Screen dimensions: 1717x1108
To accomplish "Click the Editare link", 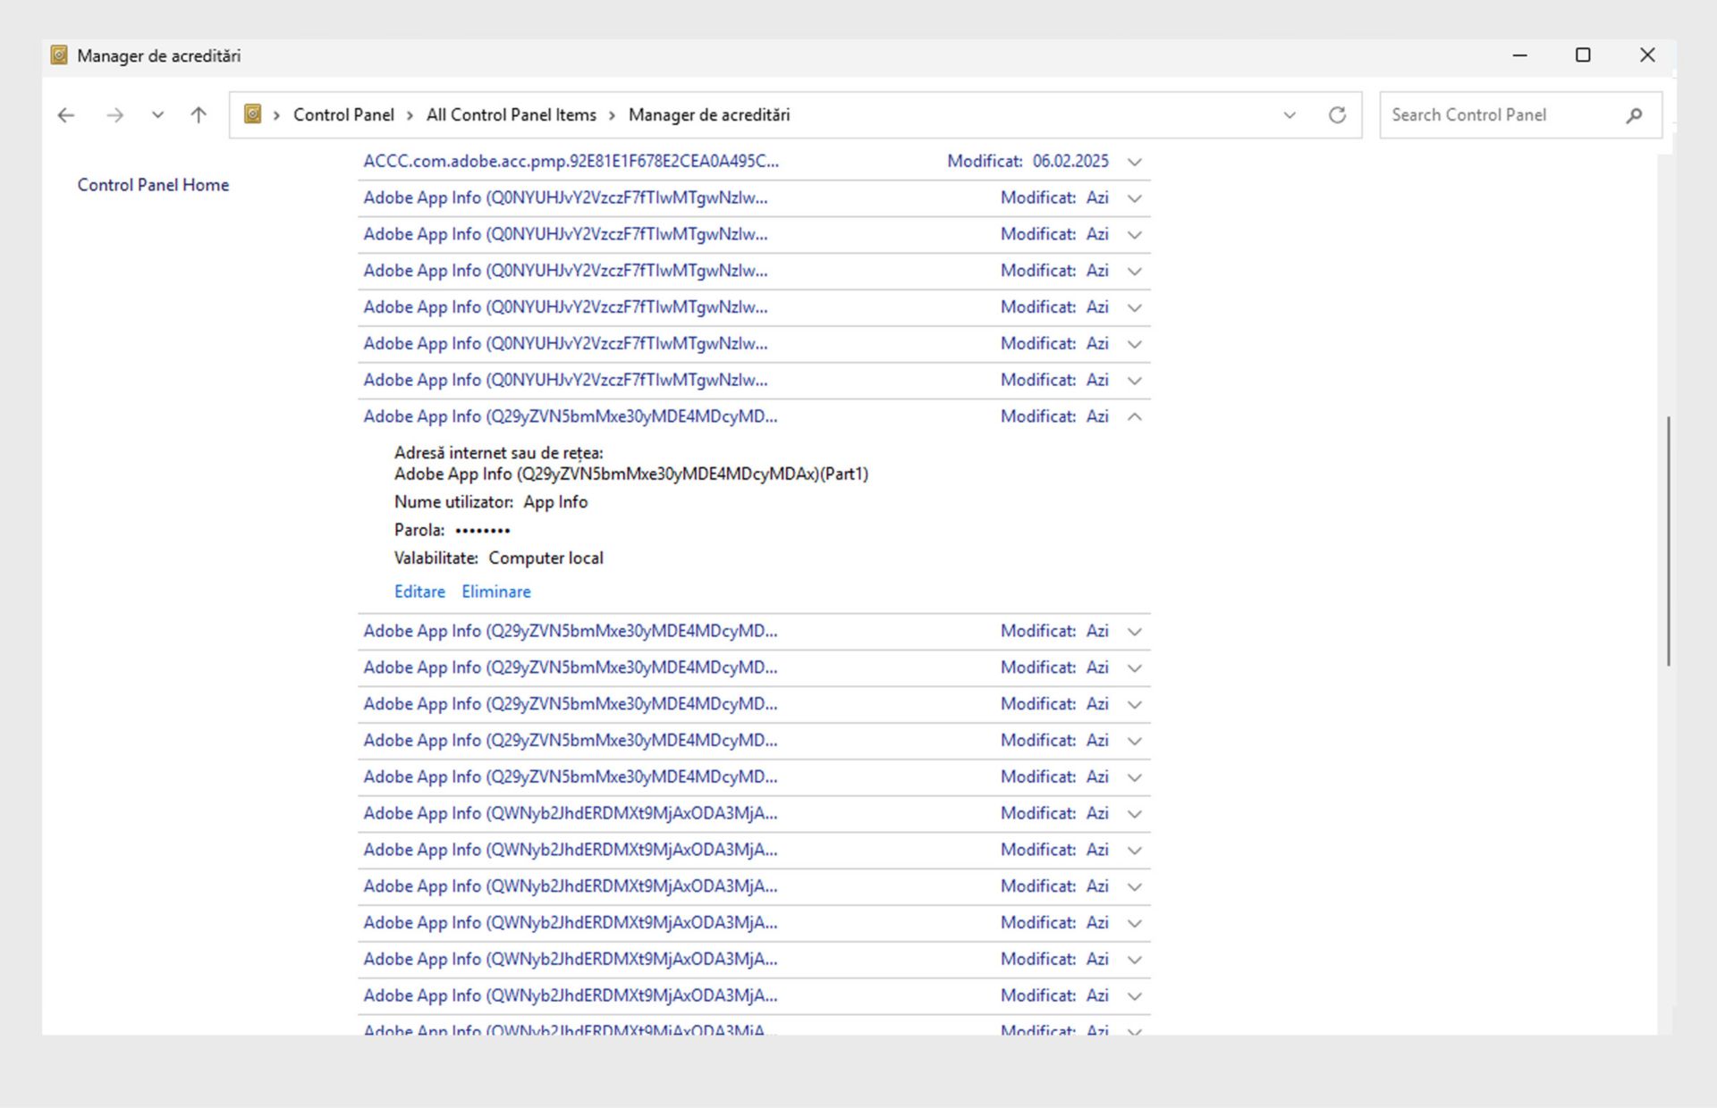I will click(x=419, y=592).
